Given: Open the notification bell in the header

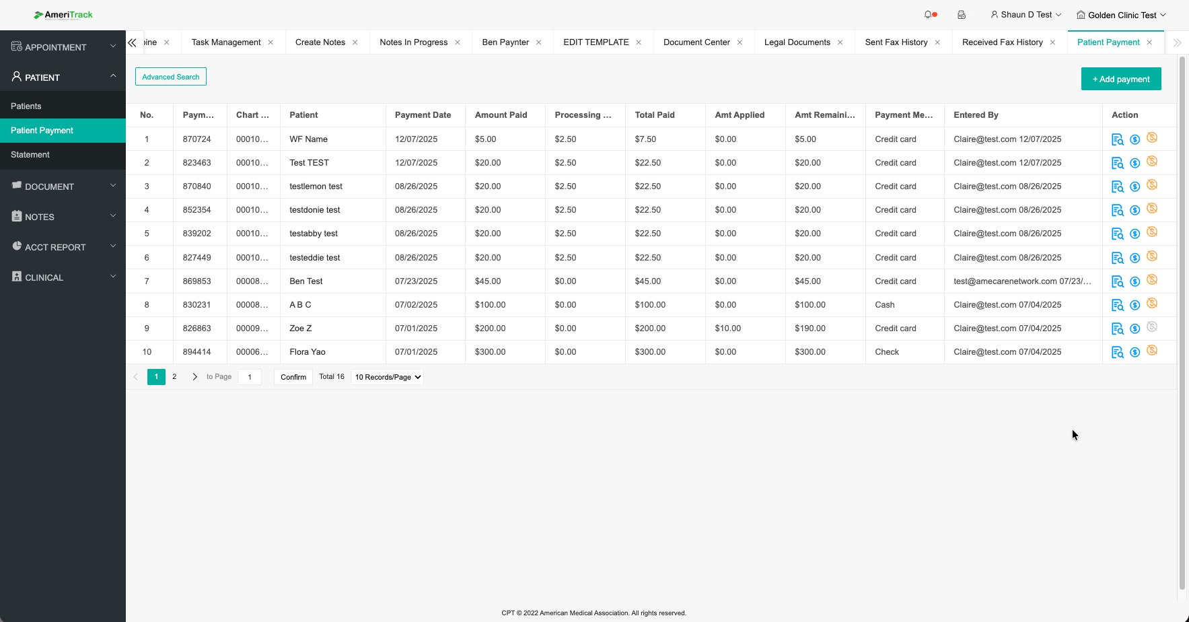Looking at the screenshot, I should 929,15.
